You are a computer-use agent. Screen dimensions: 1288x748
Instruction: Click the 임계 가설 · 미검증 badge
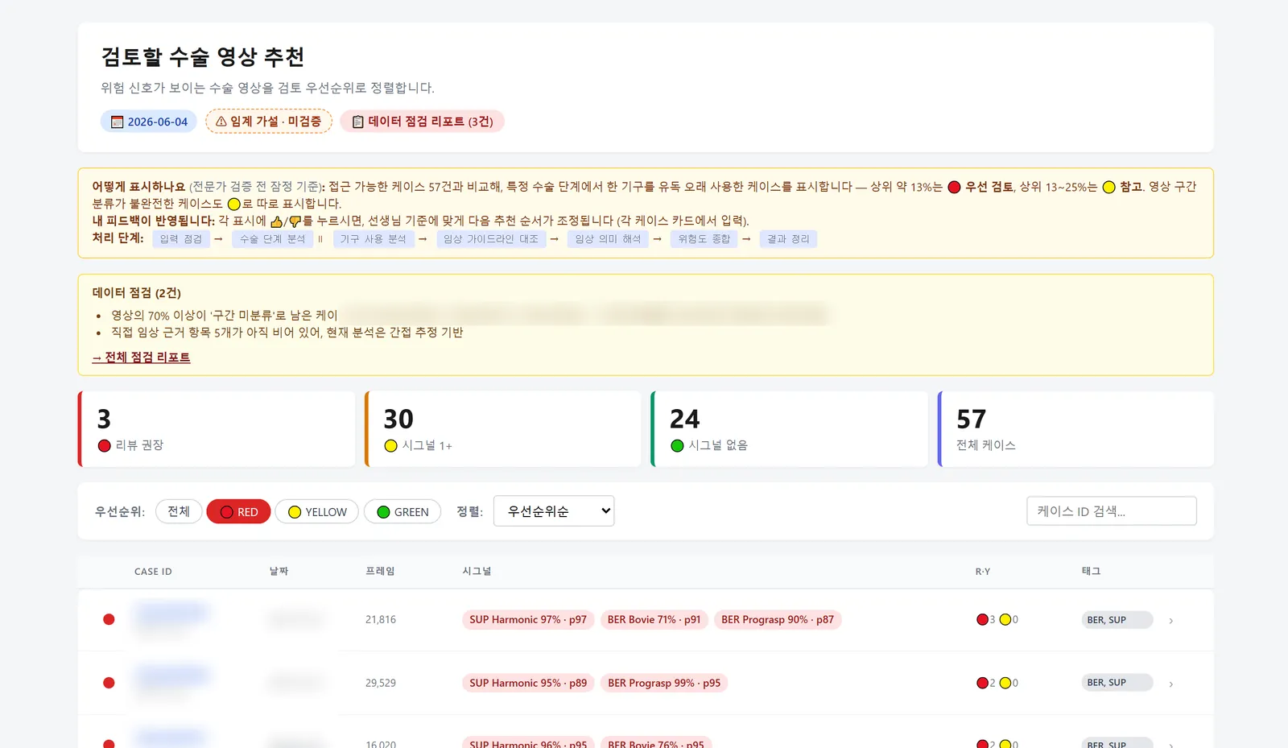pos(269,122)
